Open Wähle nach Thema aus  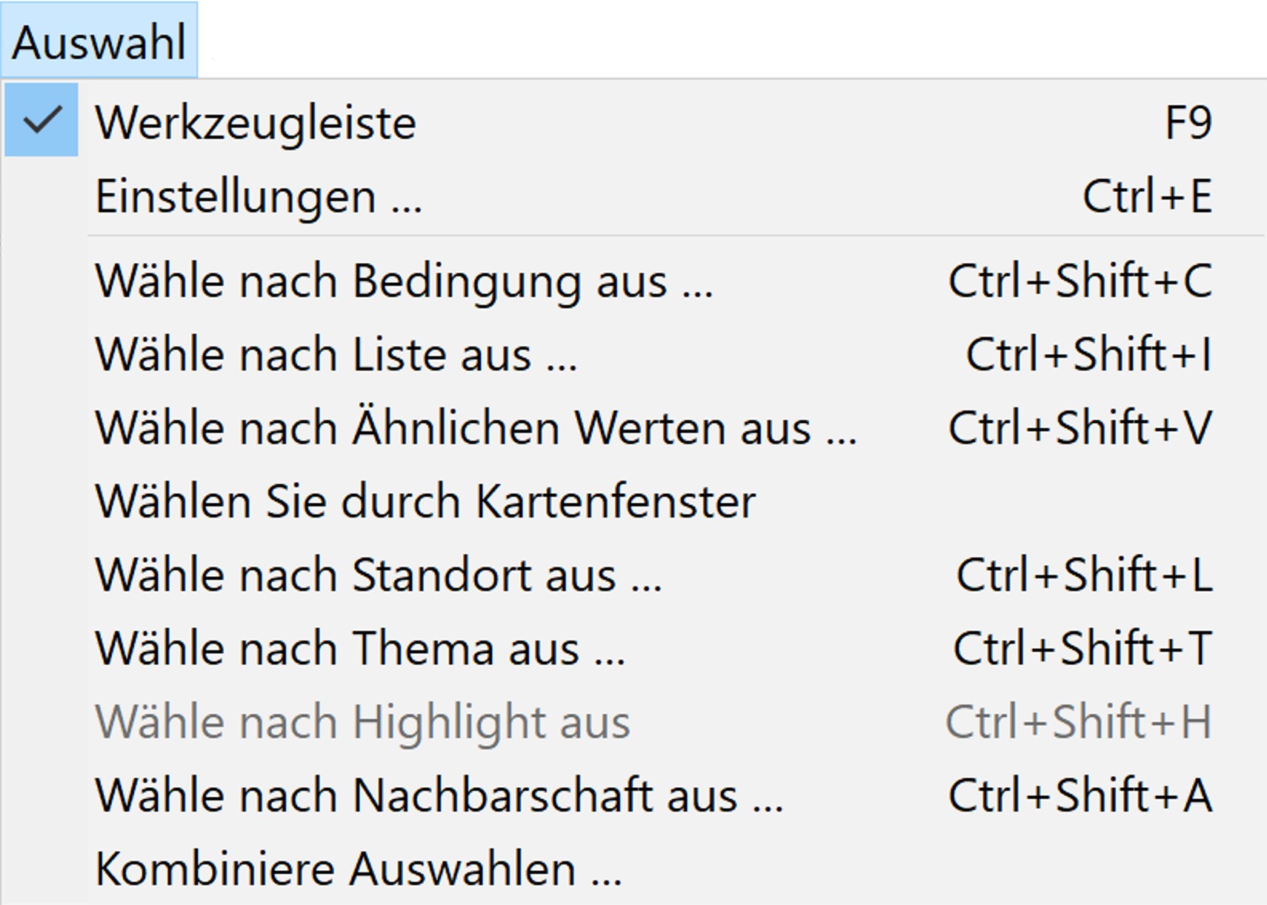click(x=360, y=649)
